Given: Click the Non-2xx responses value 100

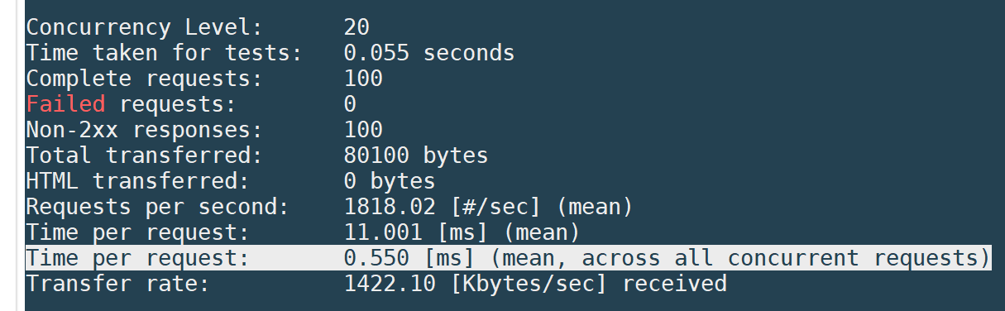Looking at the screenshot, I should [363, 130].
